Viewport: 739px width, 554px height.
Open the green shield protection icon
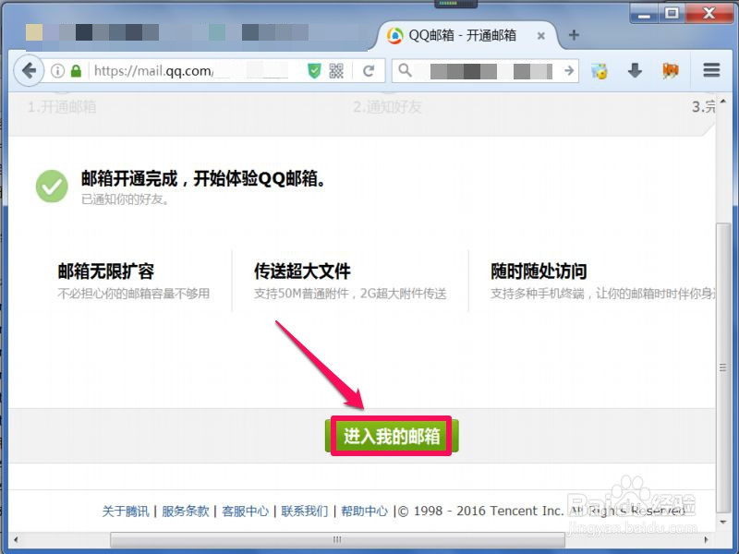coord(314,71)
